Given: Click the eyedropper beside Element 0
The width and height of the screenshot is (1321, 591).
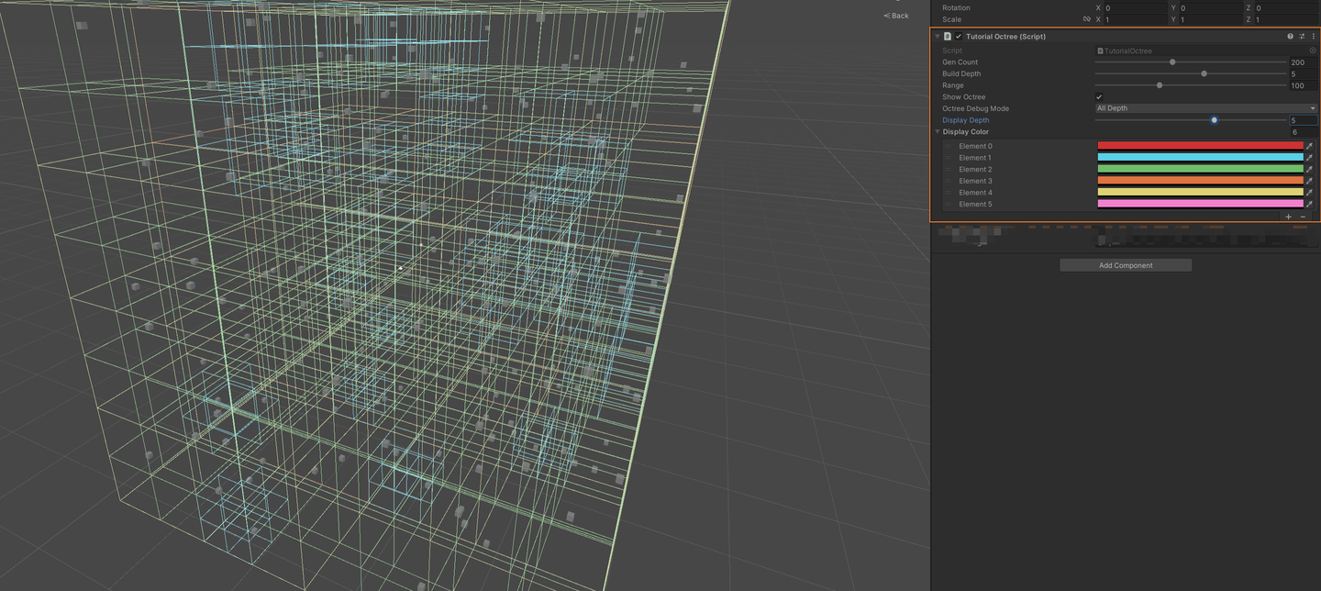Looking at the screenshot, I should coord(1310,145).
